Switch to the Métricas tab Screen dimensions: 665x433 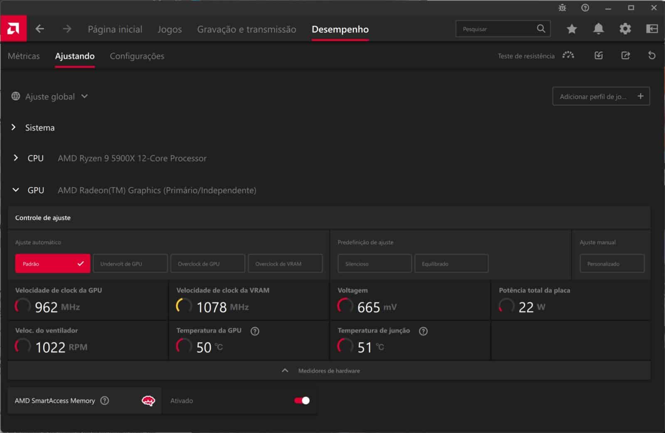(24, 56)
